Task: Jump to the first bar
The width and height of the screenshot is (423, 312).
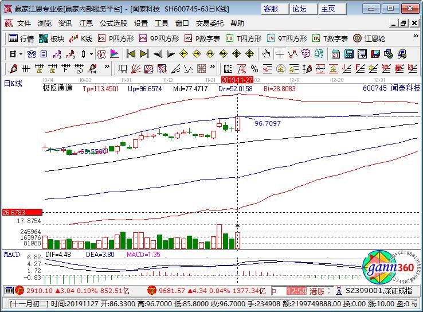Action: [x=131, y=54]
